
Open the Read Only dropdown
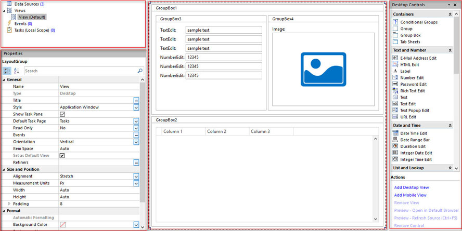pyautogui.click(x=136, y=128)
